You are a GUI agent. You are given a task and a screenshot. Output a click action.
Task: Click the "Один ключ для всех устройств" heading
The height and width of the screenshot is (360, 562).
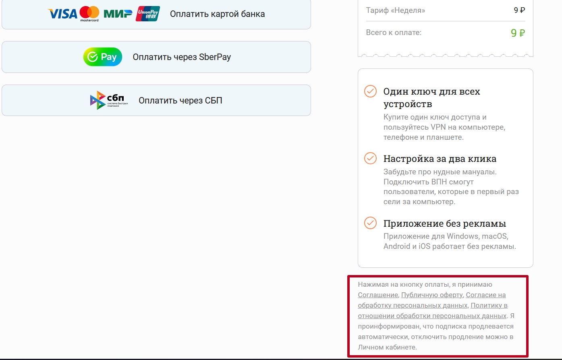click(x=431, y=97)
